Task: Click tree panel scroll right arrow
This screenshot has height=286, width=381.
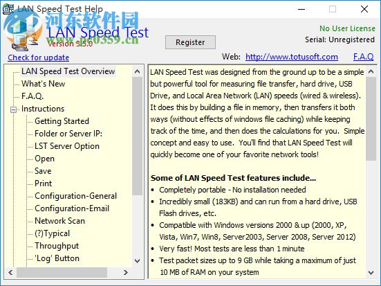Action: click(126, 272)
